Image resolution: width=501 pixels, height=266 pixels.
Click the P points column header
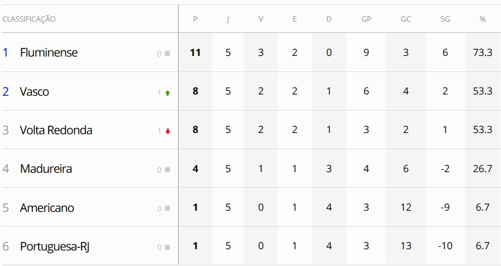(195, 19)
